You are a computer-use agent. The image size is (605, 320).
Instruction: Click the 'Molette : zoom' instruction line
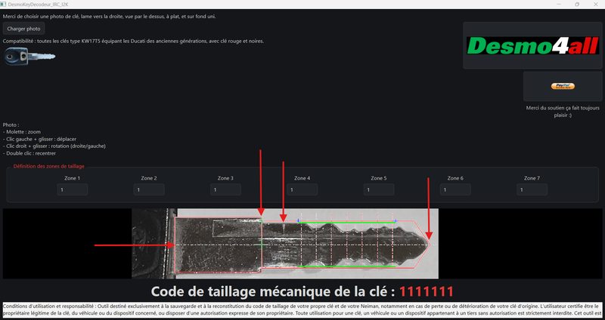pyautogui.click(x=22, y=131)
